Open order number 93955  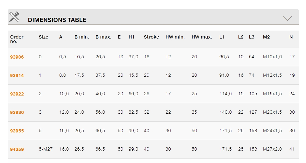(x=17, y=131)
